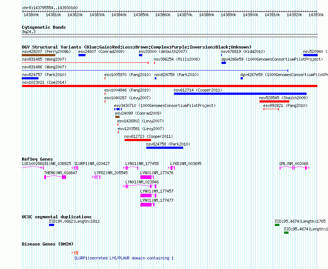Open nsv528545 (Shaikh2009) label

coord(283,98)
